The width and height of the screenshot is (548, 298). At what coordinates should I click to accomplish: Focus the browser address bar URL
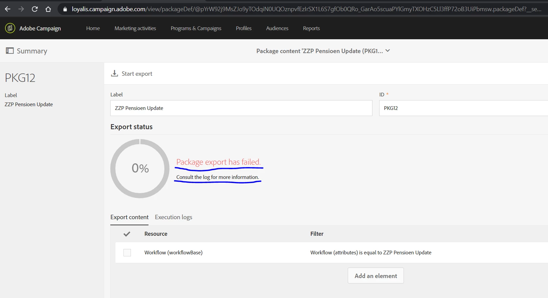306,9
